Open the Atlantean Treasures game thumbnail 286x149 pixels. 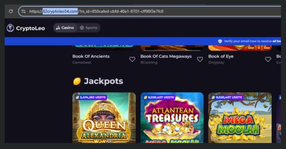click(x=172, y=118)
